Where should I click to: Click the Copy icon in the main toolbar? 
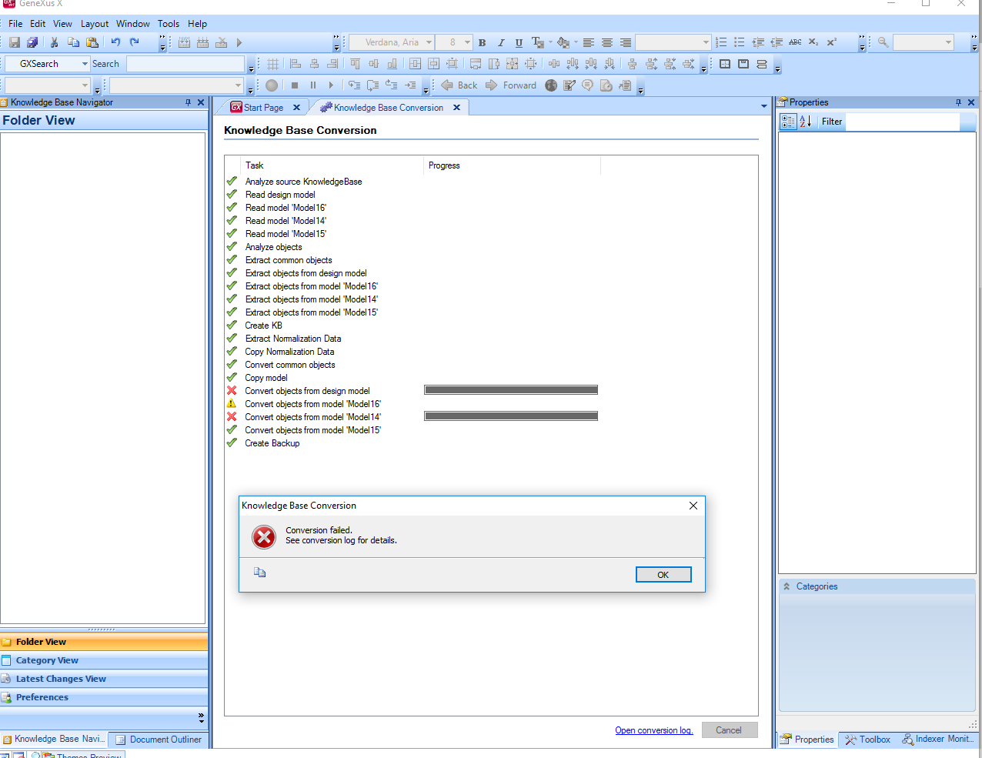(73, 42)
